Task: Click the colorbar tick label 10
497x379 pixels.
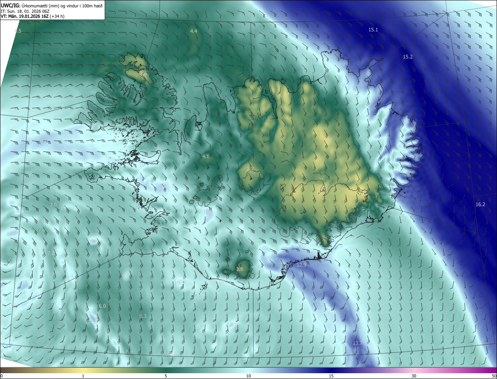Action: pos(248,376)
